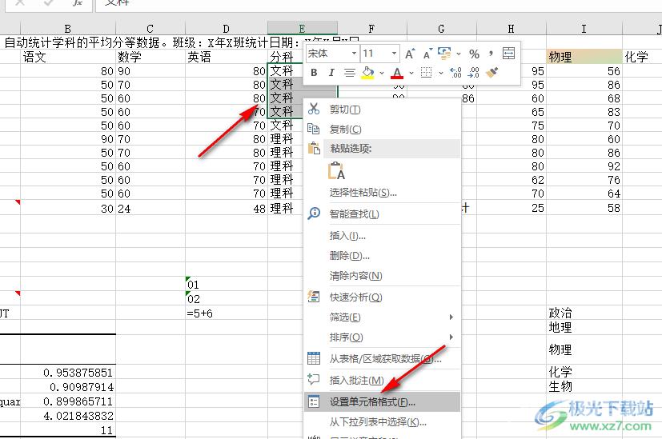The image size is (662, 439).
Task: Click the Italic button in mini toolbar
Action: point(331,73)
